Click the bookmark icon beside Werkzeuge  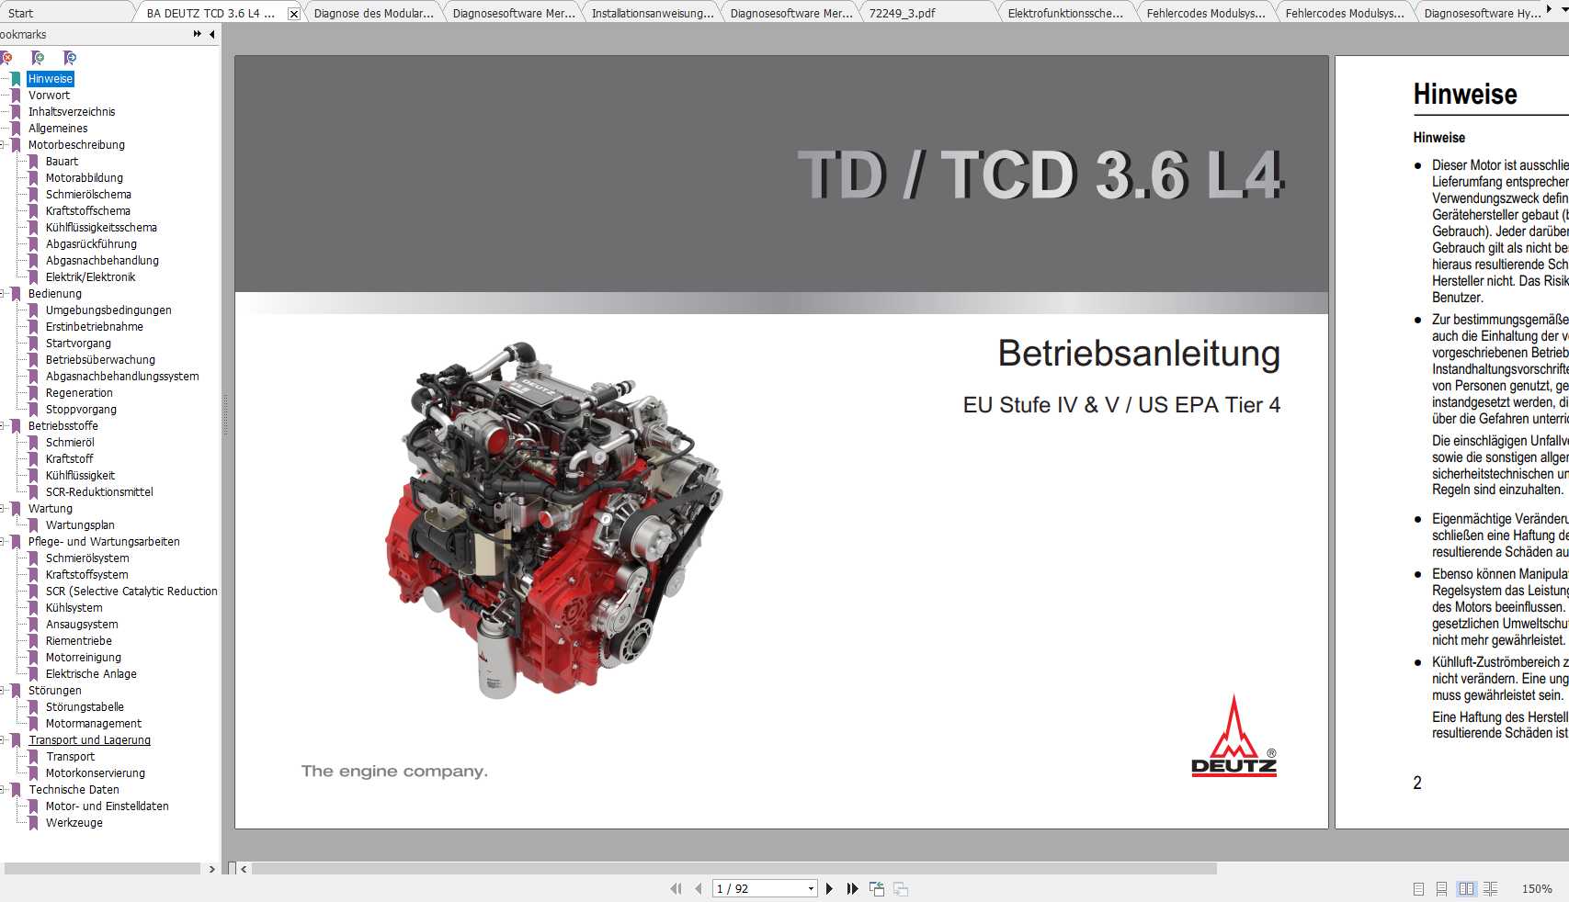coord(33,823)
